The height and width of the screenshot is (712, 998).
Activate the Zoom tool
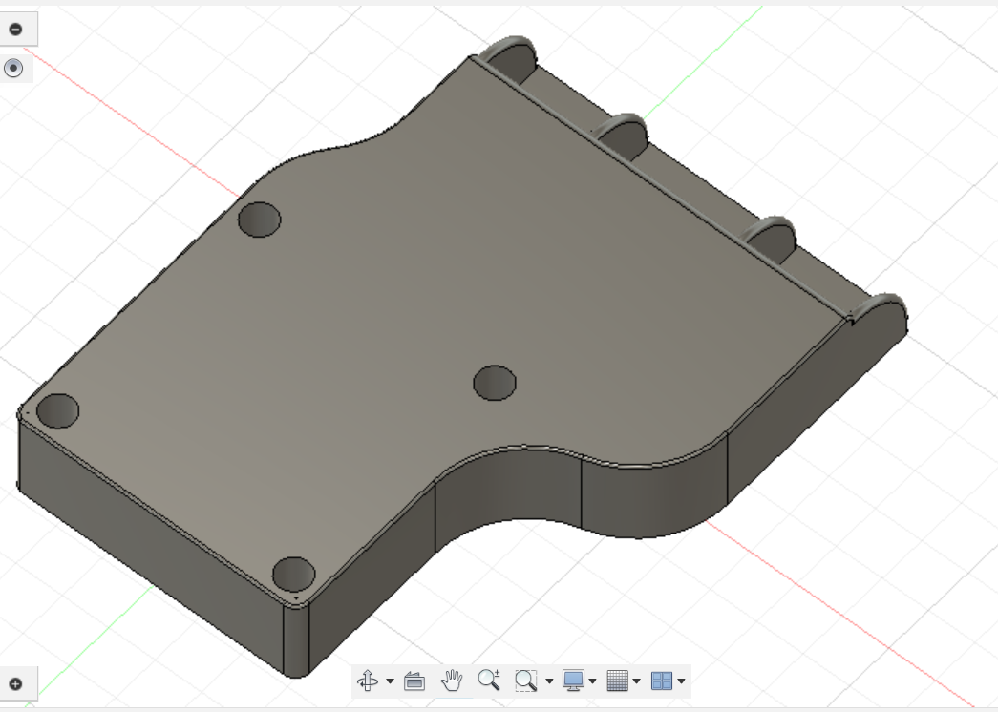click(x=487, y=681)
